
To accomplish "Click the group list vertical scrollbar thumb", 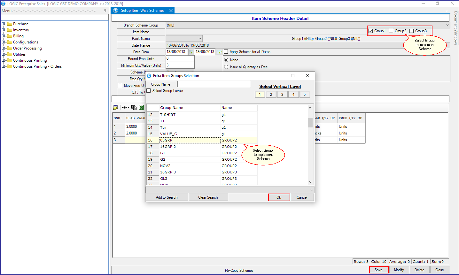I will [x=310, y=123].
